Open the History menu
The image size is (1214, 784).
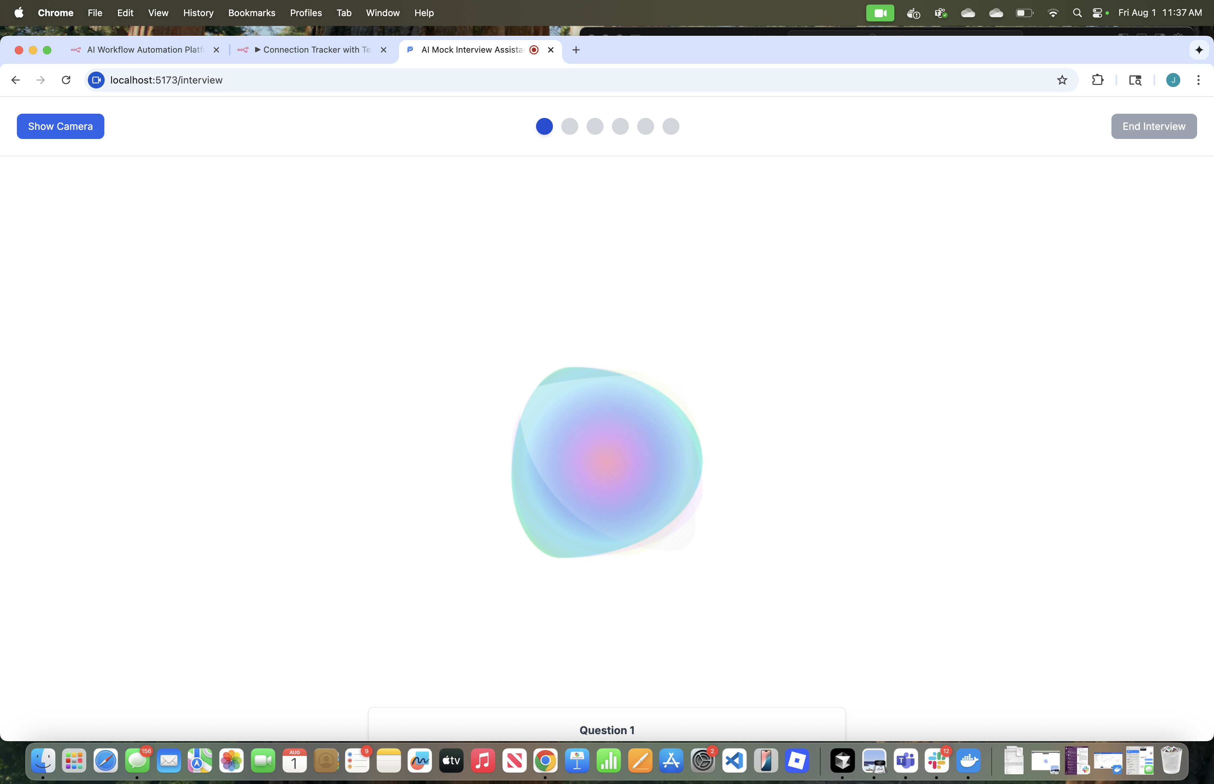click(198, 13)
